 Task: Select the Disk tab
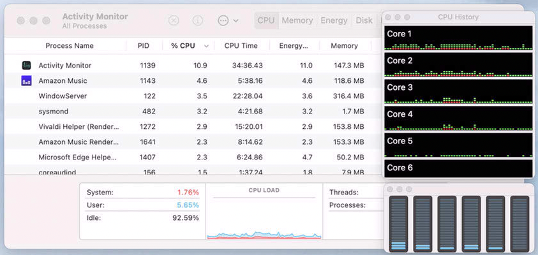point(364,20)
